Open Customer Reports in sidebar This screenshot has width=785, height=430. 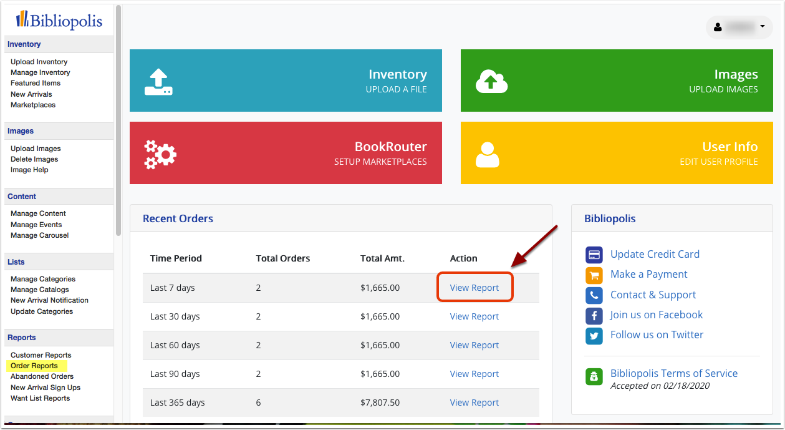41,355
